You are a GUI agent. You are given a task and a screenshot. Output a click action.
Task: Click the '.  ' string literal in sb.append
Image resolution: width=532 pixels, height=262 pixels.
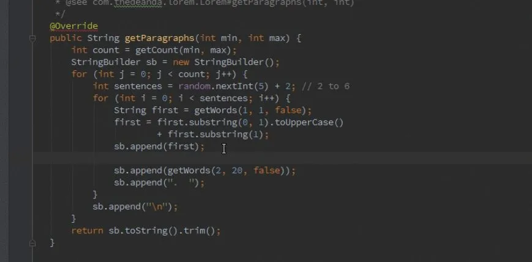[181, 183]
